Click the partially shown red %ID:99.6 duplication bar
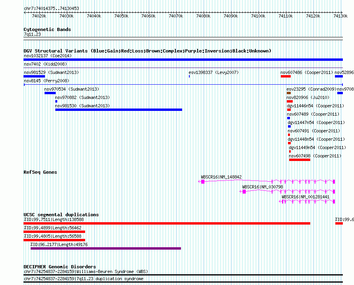Screen dimensions: 354x285 point(339,223)
